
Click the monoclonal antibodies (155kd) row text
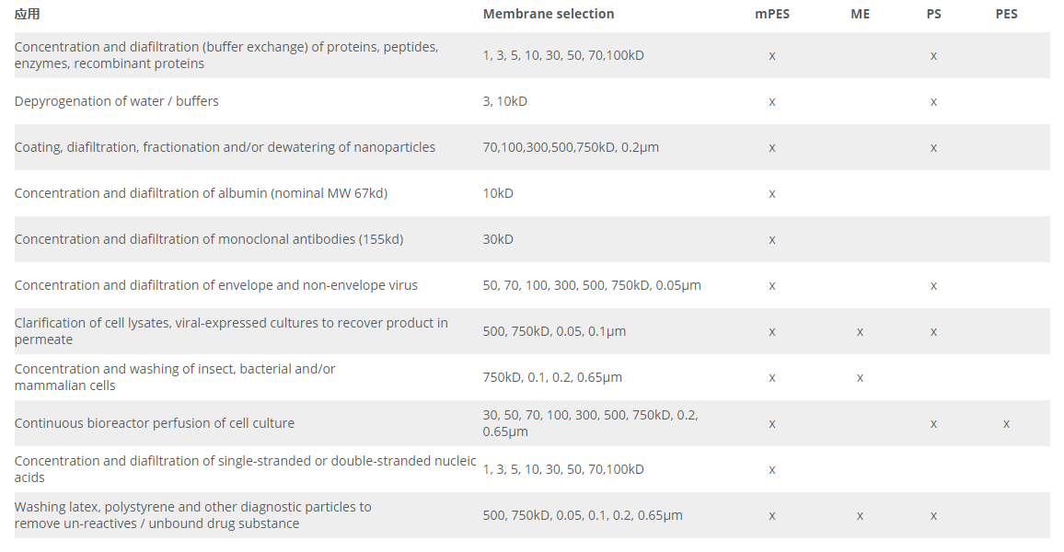[x=209, y=239]
